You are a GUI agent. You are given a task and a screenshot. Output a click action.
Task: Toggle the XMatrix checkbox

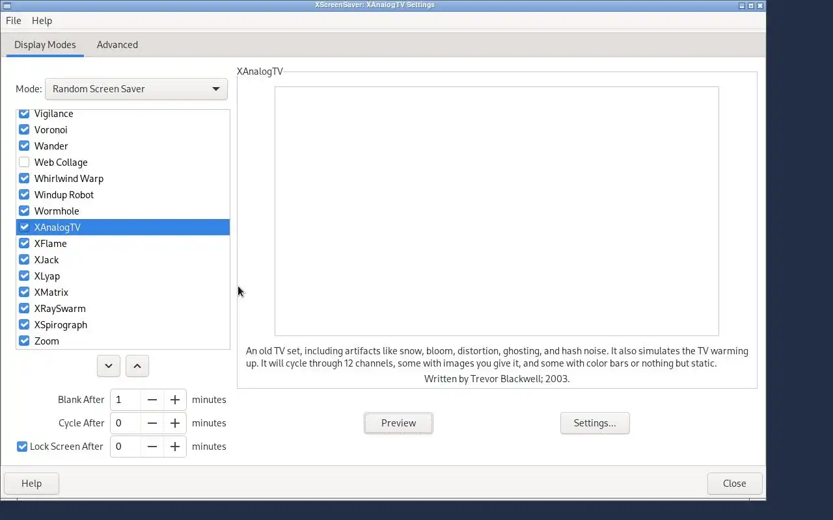24,292
